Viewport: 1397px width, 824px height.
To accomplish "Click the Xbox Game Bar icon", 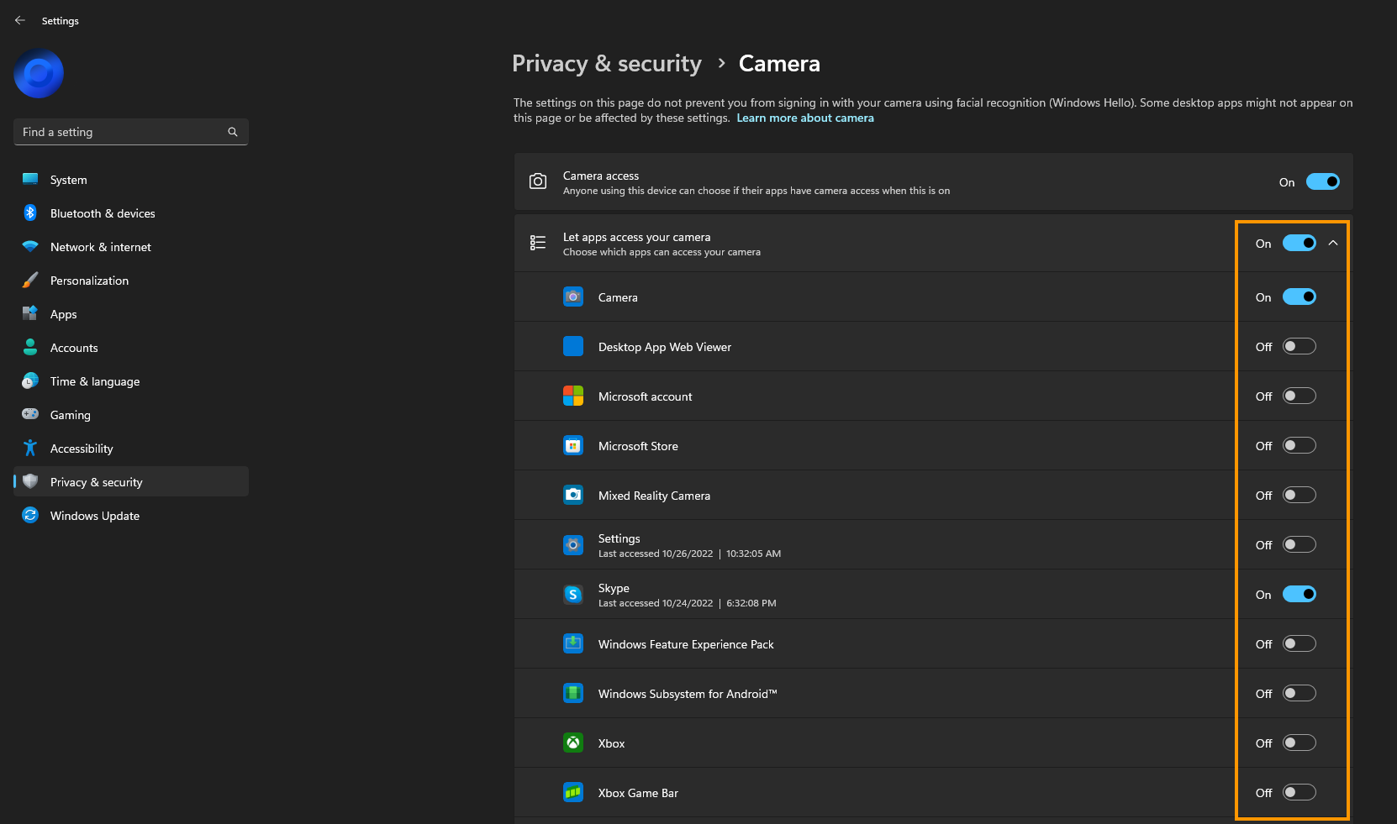I will click(x=573, y=792).
